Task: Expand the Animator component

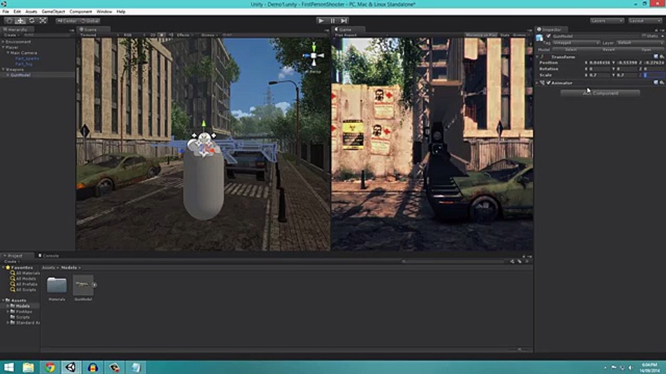Action: coord(538,83)
